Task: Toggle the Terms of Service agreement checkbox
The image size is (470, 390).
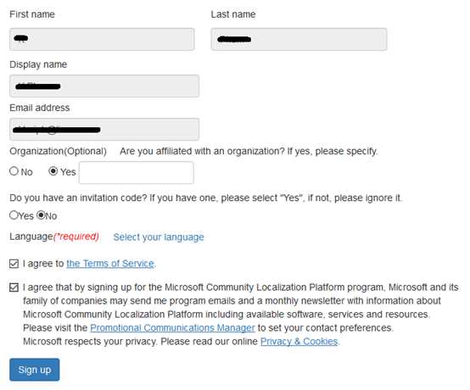Action: tap(14, 264)
